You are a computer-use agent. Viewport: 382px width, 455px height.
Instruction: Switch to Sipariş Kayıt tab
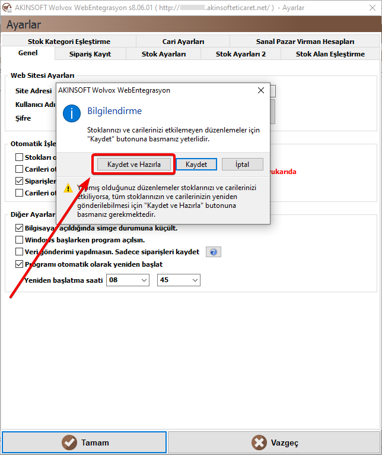click(x=90, y=54)
